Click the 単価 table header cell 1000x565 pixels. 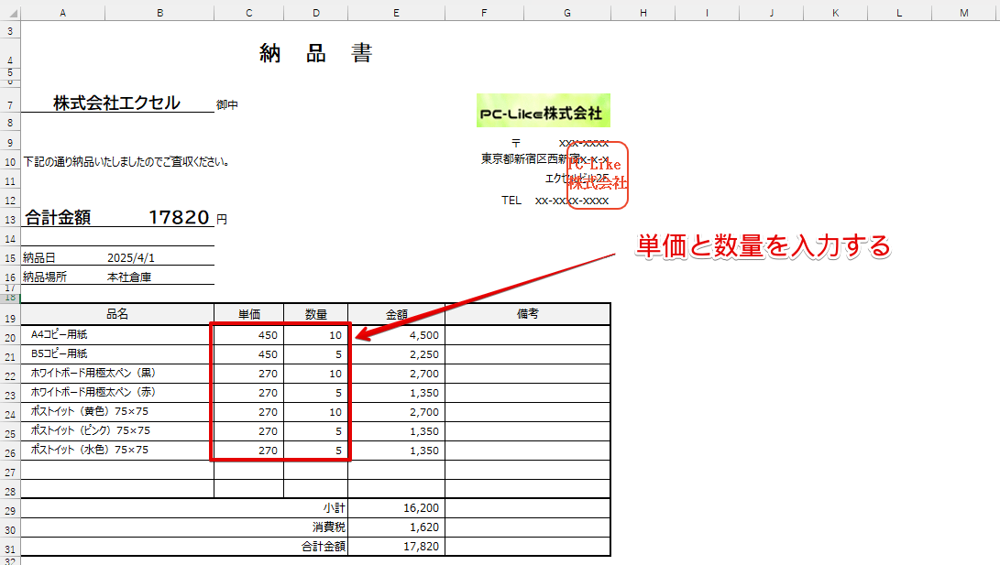(248, 314)
